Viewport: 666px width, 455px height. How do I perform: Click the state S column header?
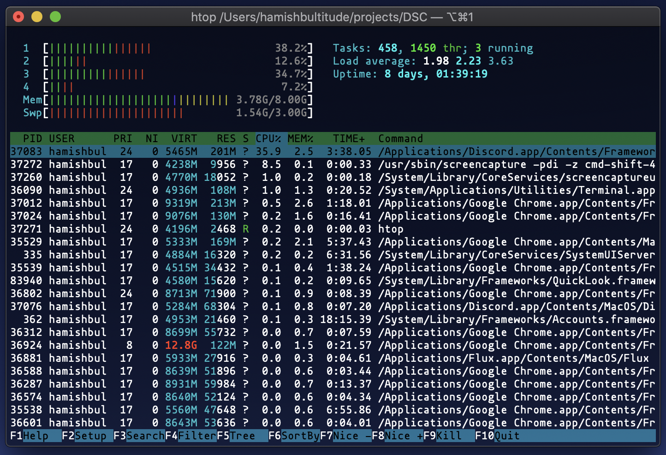[x=246, y=138]
